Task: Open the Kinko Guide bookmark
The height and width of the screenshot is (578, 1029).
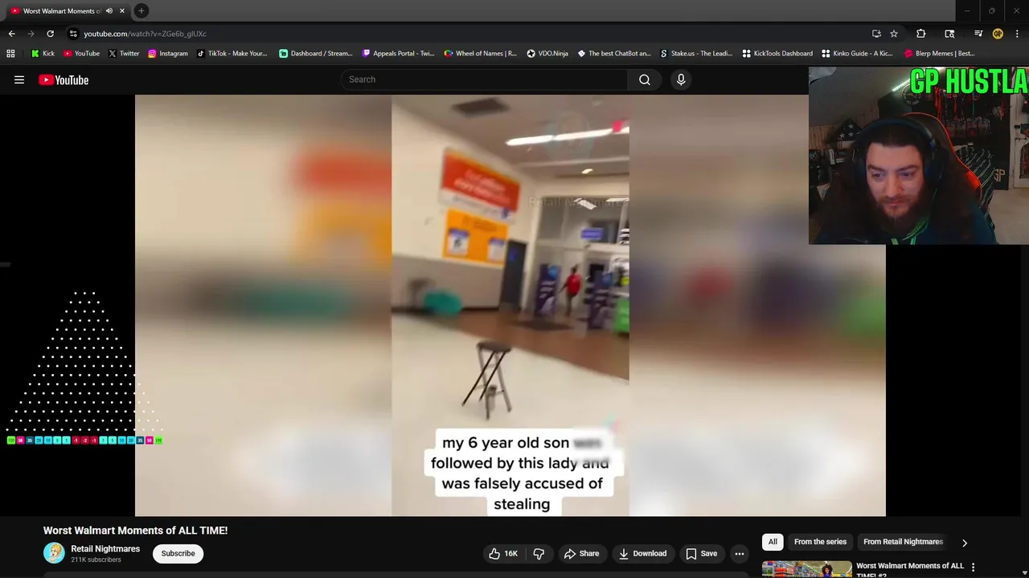Action: coord(857,54)
